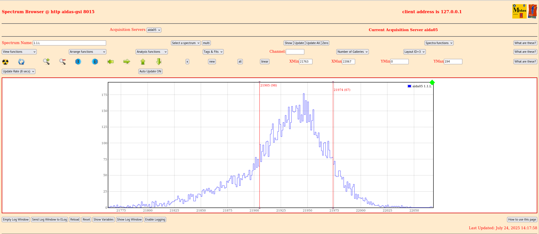Screen dimensions: 539x234
Task: Click the blue double down-arrow icon
Action: coord(78,61)
